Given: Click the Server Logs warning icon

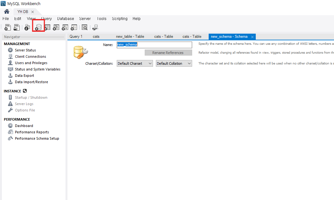Looking at the screenshot, I should coord(10,104).
